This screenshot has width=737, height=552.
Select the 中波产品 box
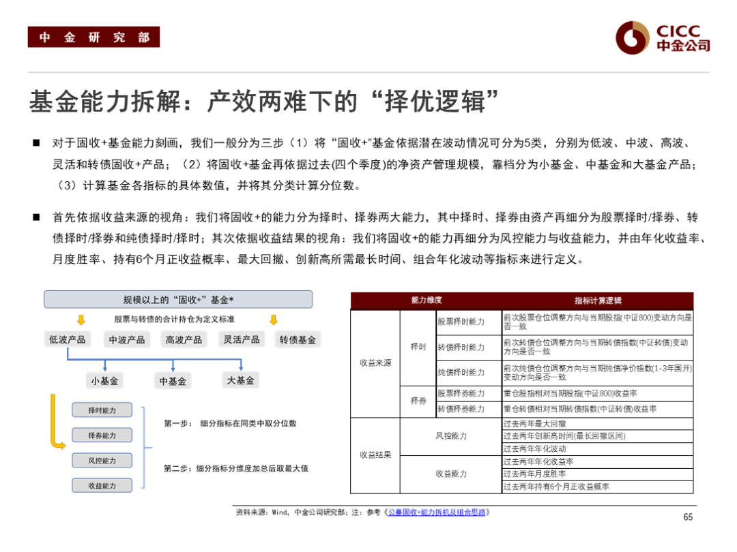pyautogui.click(x=126, y=339)
